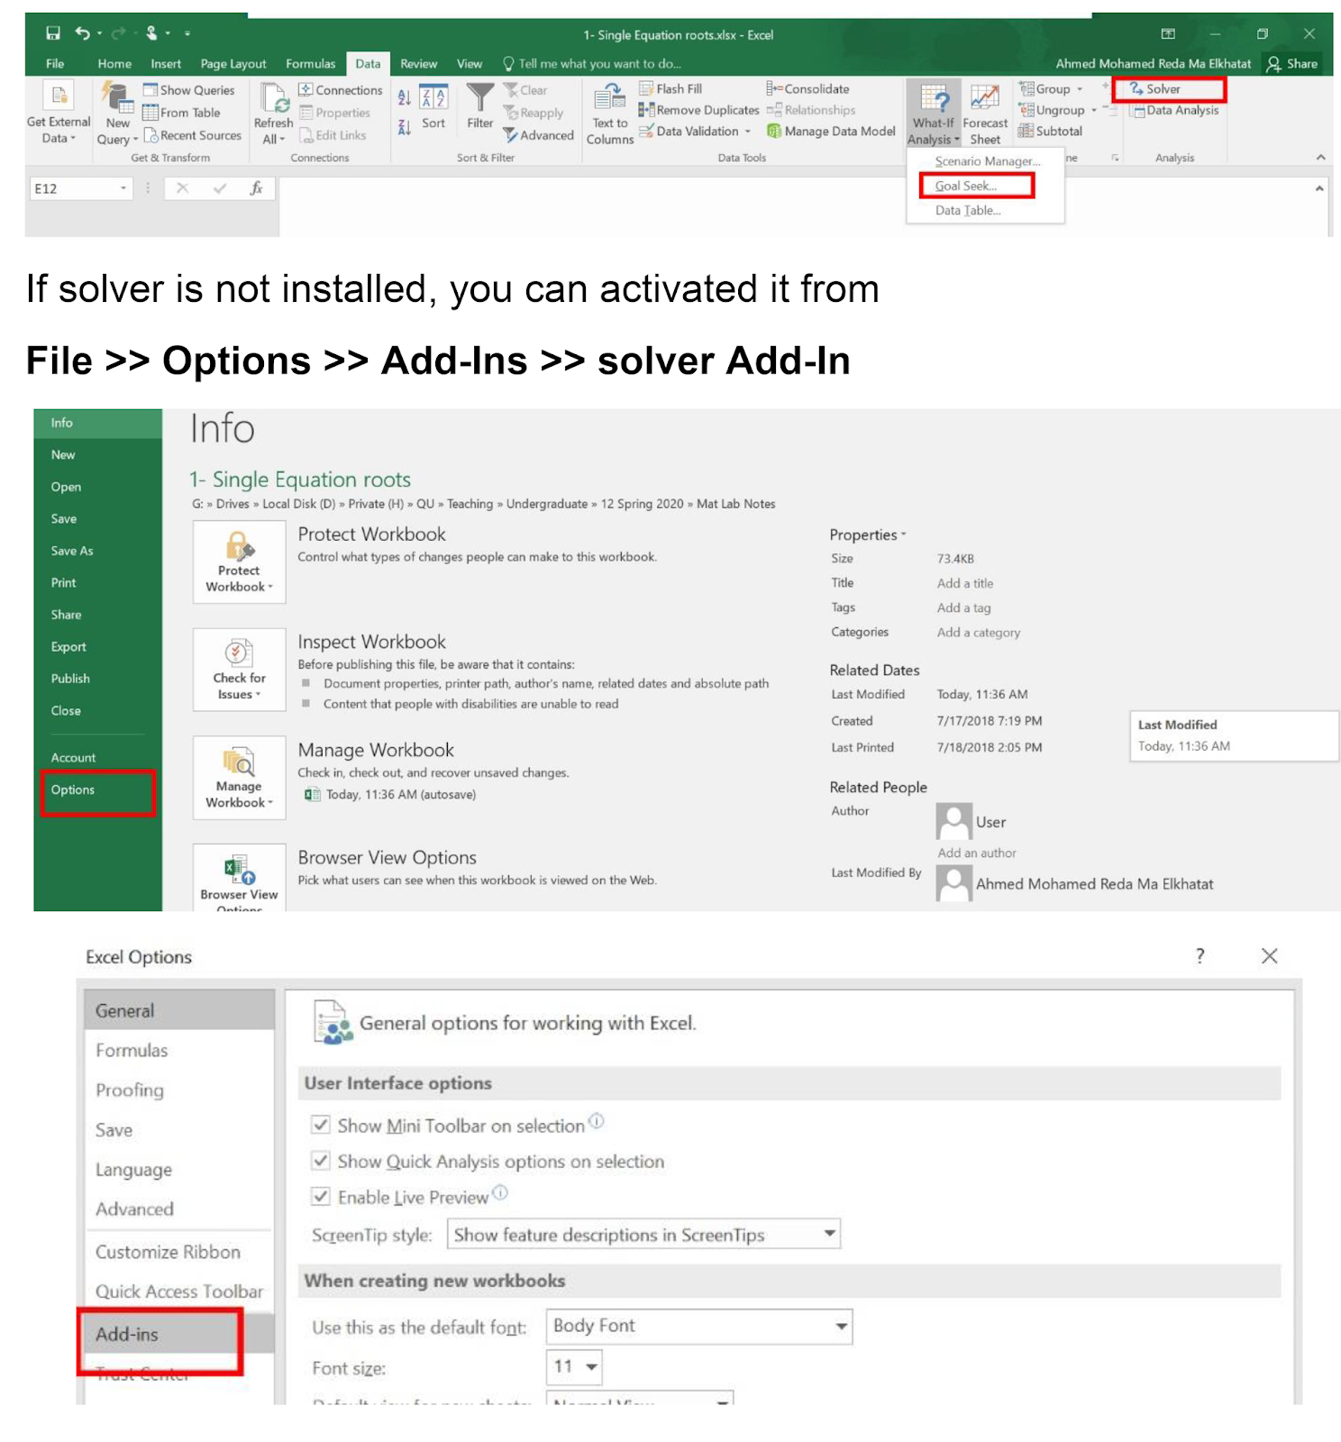
Task: Click the Remove Duplicates icon
Action: pos(646,110)
